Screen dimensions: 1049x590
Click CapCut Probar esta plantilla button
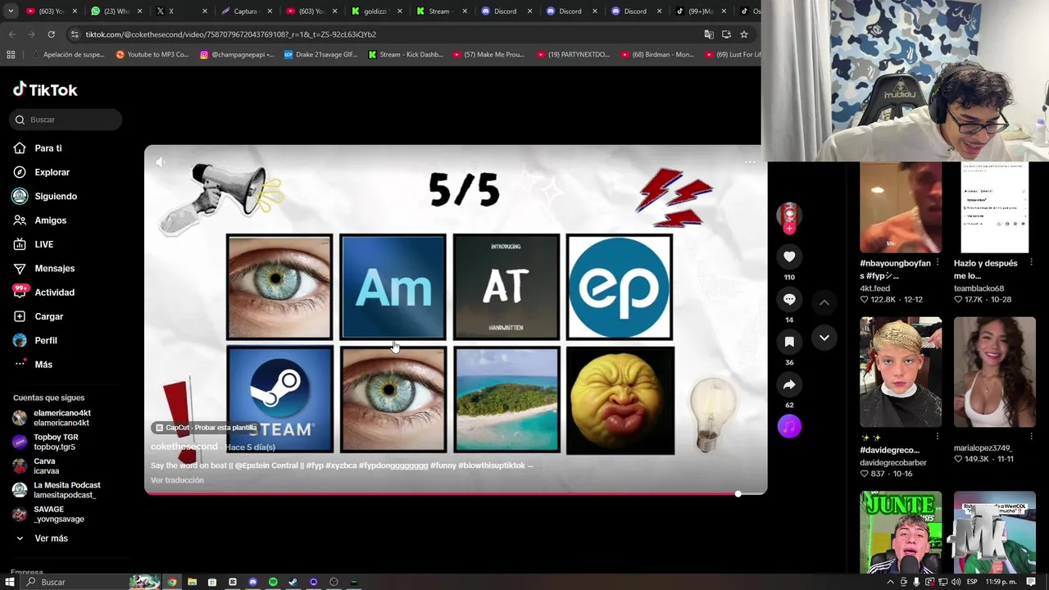pos(206,428)
